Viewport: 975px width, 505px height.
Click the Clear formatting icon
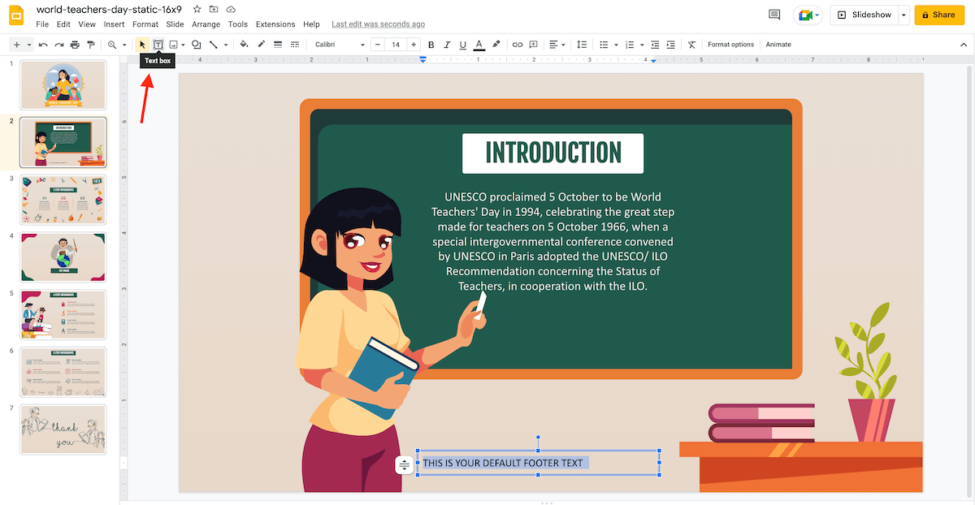pos(691,45)
